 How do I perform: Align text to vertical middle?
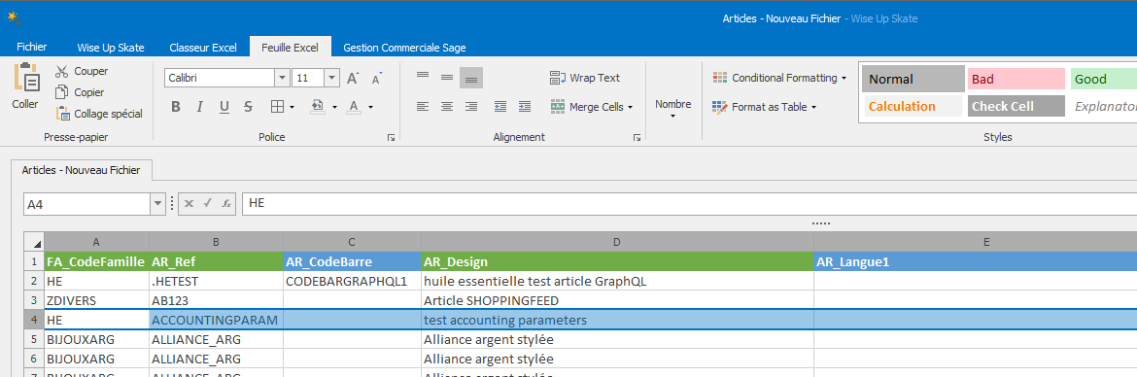[x=447, y=78]
